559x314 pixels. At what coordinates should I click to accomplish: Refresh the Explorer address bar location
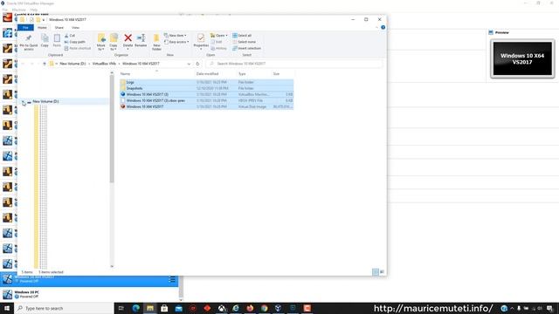tap(197, 64)
